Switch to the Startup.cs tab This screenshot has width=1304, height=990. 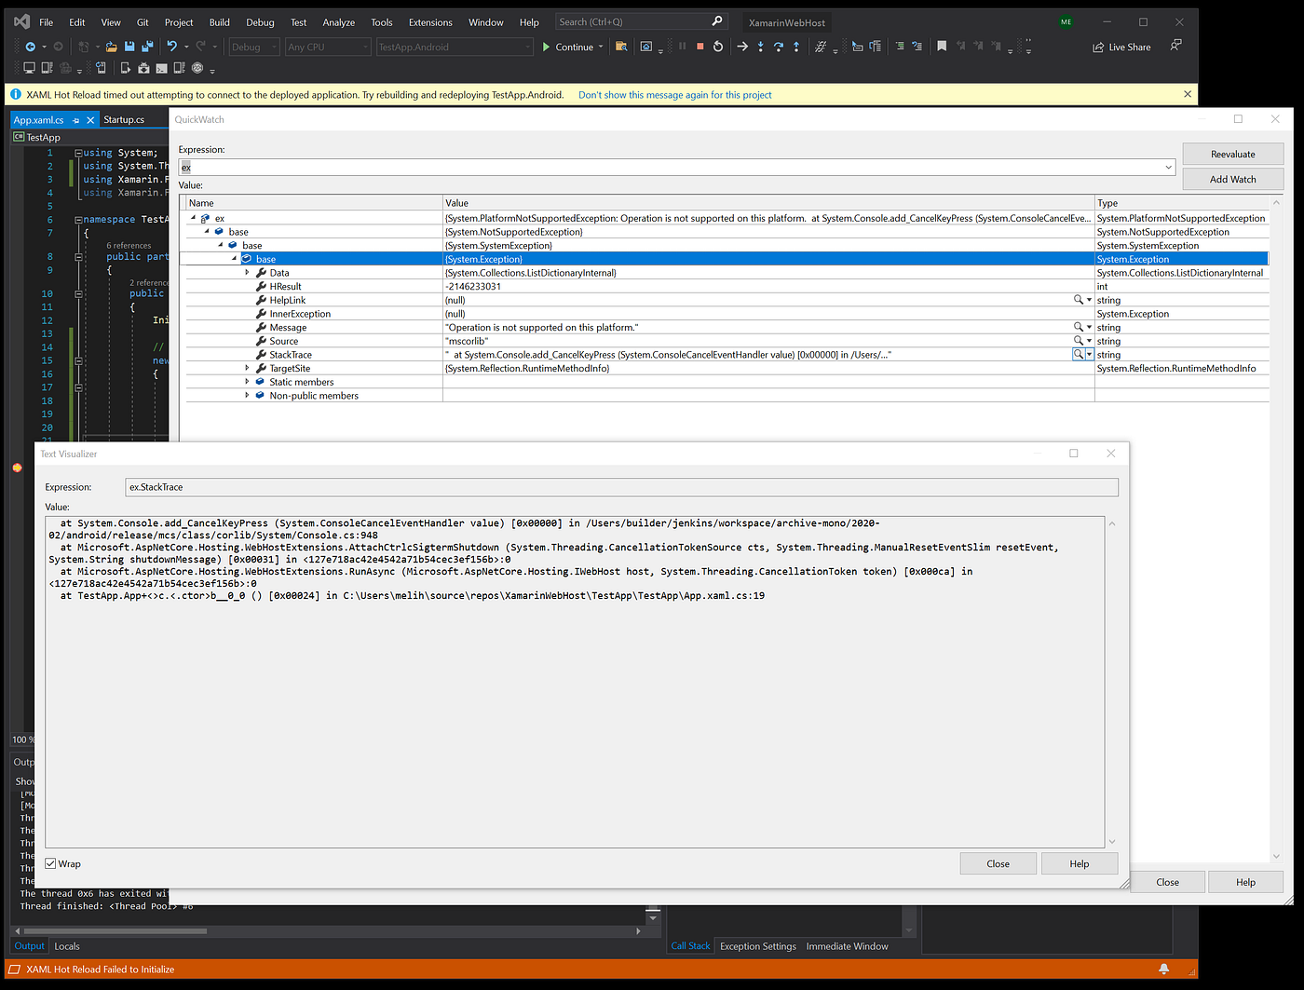pyautogui.click(x=124, y=120)
